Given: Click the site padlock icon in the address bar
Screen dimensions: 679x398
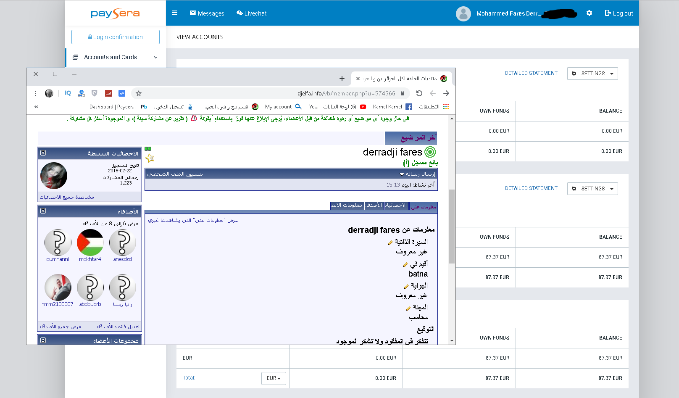Looking at the screenshot, I should click(x=403, y=93).
